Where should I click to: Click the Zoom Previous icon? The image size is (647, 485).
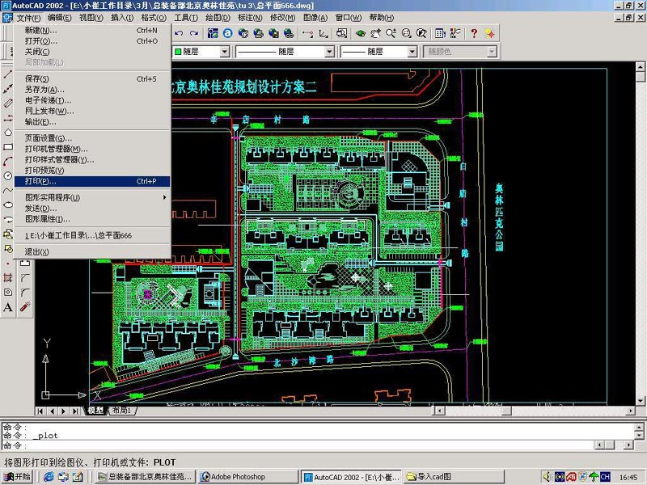coord(421,33)
